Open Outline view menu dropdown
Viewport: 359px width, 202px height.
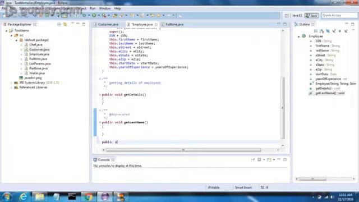(x=353, y=30)
